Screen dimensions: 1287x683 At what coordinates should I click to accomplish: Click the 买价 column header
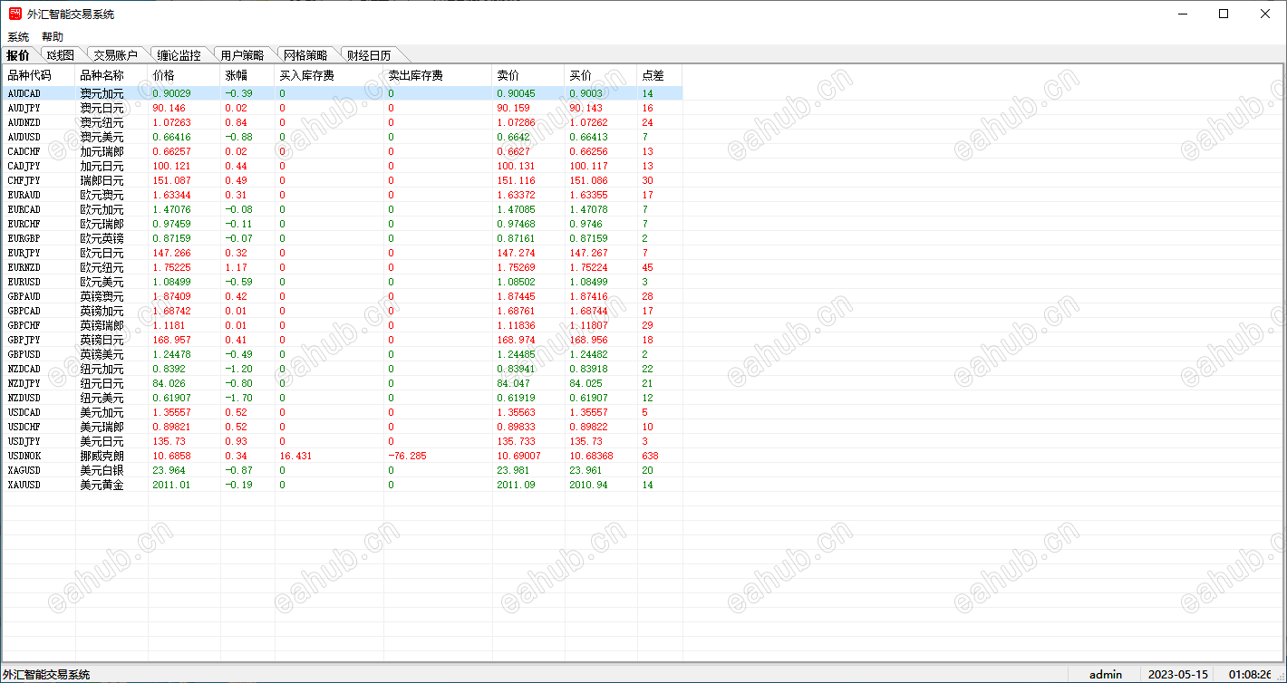(601, 76)
